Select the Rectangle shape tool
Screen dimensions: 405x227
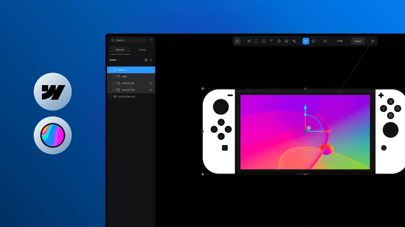256,41
